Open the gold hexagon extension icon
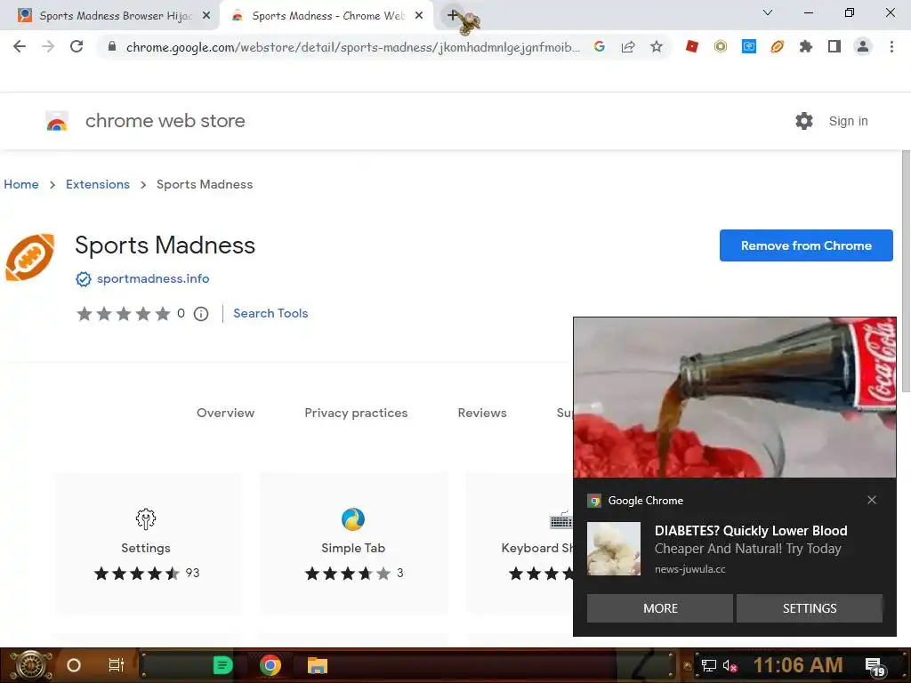Image resolution: width=911 pixels, height=683 pixels. pos(721,46)
